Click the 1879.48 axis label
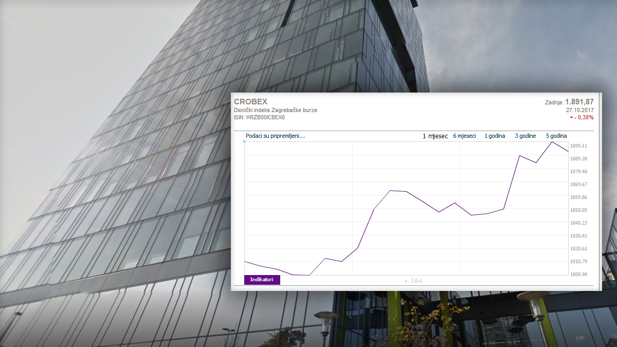This screenshot has height=347, width=617. [x=579, y=172]
